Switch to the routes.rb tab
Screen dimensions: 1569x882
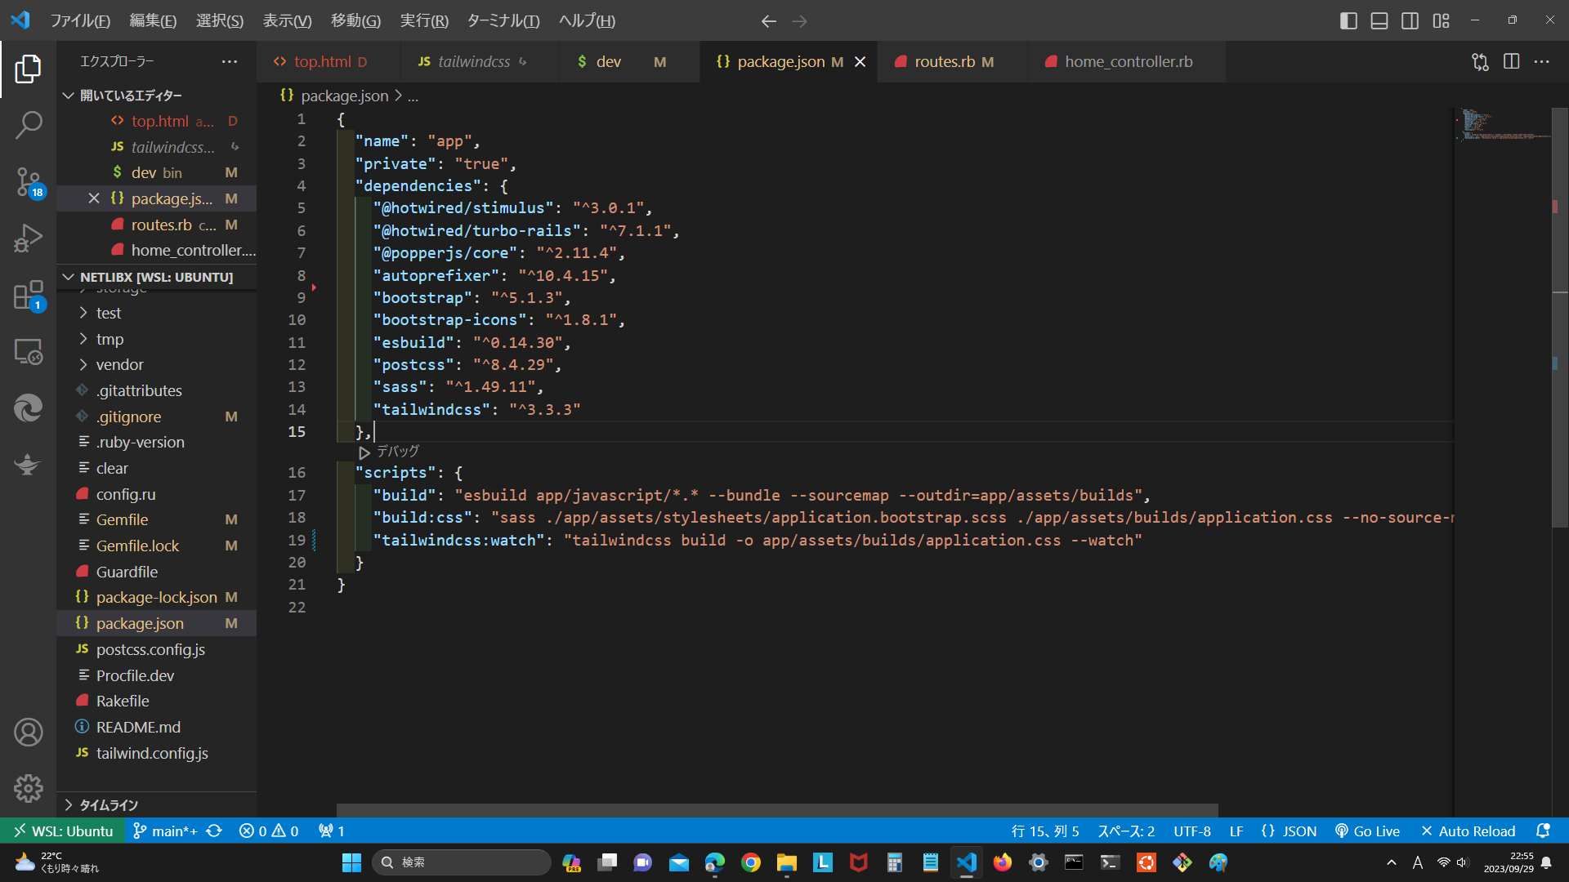click(953, 62)
